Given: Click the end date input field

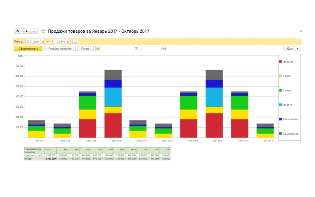Looking at the screenshot, I should click(58, 41).
